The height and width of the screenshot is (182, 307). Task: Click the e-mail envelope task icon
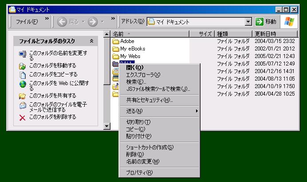23,105
